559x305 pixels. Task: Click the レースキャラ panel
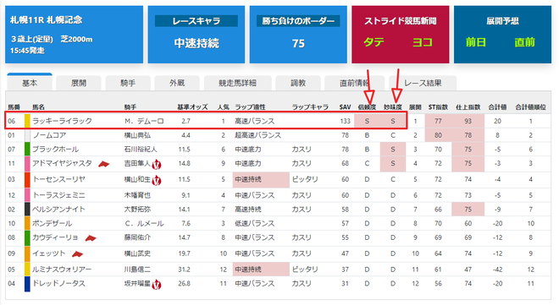point(196,35)
